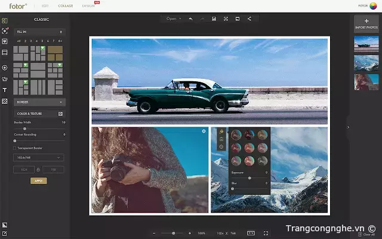
Task: Click the snapshot icon left of Share
Action: click(x=238, y=19)
